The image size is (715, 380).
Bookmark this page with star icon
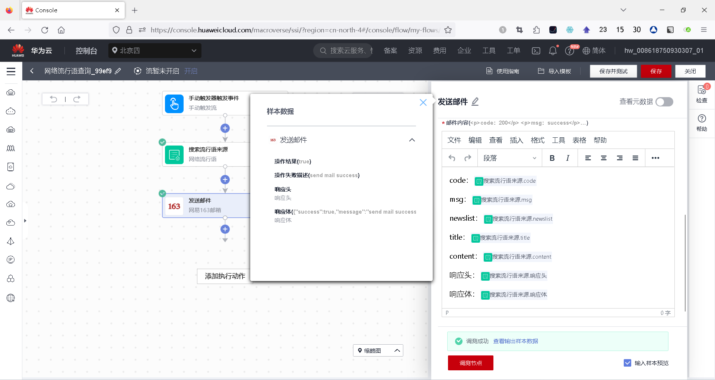click(448, 30)
